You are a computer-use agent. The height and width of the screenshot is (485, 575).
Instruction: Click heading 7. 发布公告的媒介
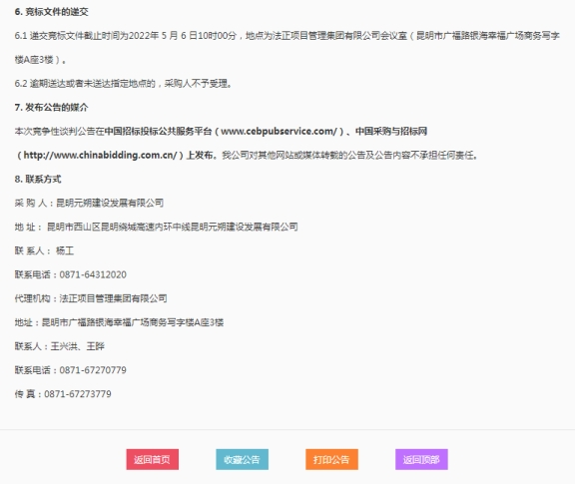coord(51,108)
